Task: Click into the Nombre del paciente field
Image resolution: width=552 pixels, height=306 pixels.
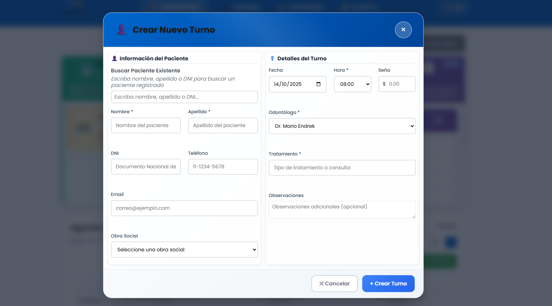Action: [x=146, y=126]
